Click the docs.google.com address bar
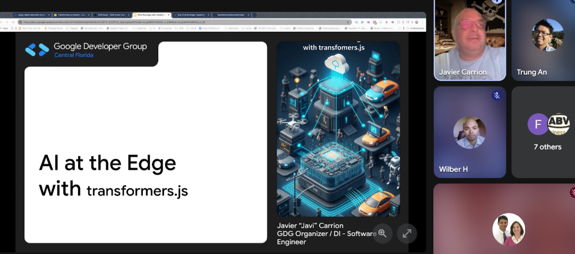The width and height of the screenshot is (575, 254). pyautogui.click(x=185, y=22)
